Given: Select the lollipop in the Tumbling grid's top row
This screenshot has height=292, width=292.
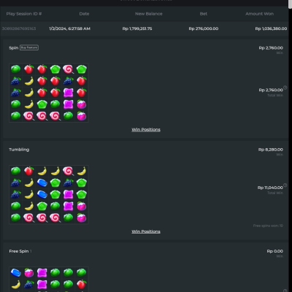Looking at the screenshot, I should (68, 171).
